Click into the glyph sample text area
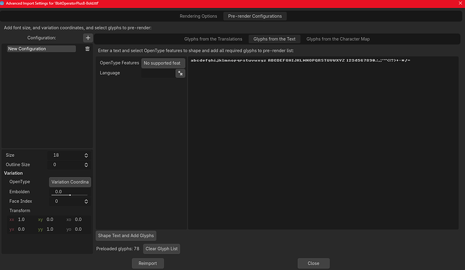This screenshot has width=465, height=270. pyautogui.click(x=323, y=143)
